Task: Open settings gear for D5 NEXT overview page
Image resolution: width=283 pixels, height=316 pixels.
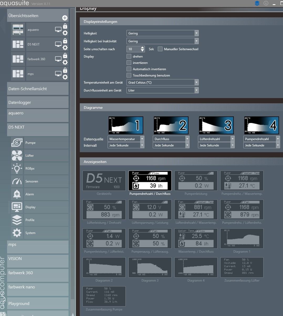Action: (x=65, y=48)
